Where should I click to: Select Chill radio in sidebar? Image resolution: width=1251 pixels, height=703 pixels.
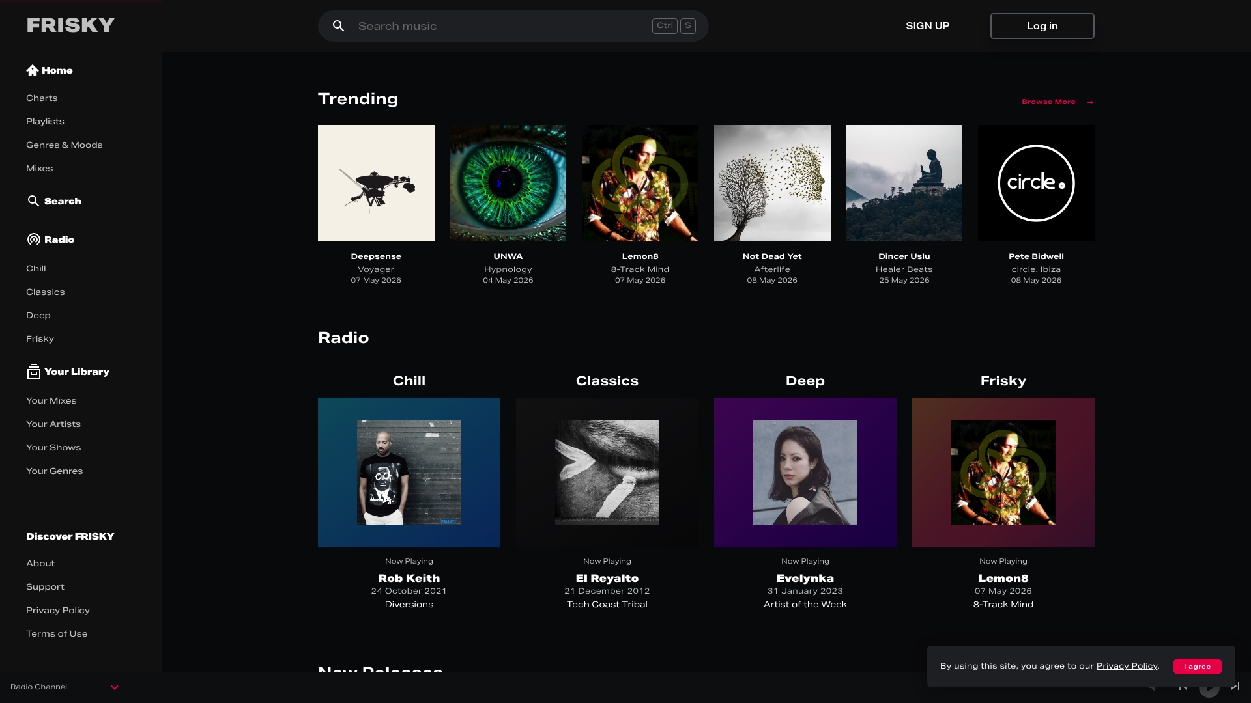36,269
